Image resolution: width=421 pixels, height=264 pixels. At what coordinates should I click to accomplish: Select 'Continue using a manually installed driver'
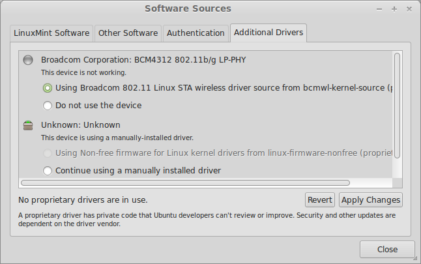(48, 171)
